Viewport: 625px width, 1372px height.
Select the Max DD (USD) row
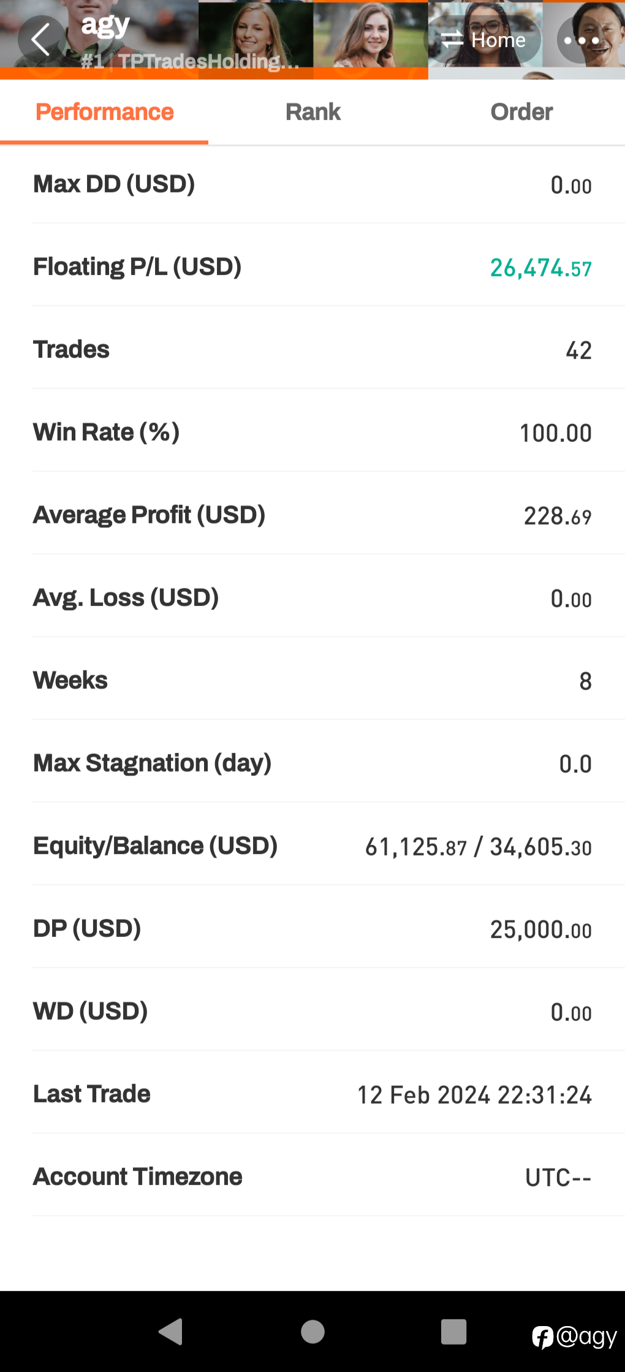(312, 184)
